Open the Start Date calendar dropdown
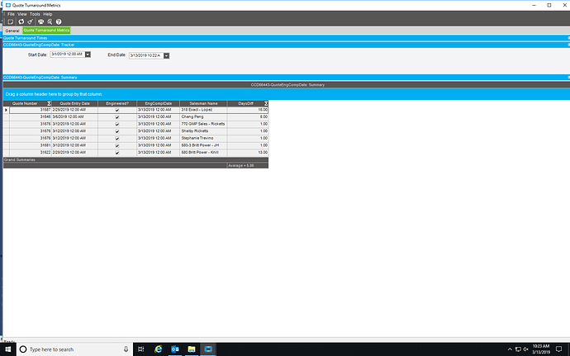 point(88,55)
